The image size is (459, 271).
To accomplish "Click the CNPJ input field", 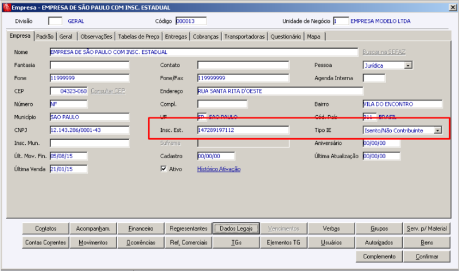I will 90,130.
